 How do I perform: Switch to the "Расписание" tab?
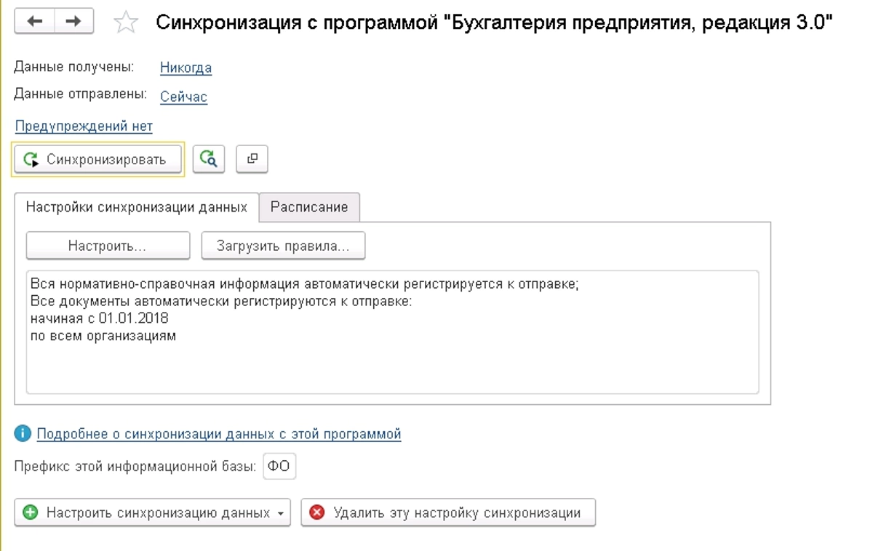point(309,207)
